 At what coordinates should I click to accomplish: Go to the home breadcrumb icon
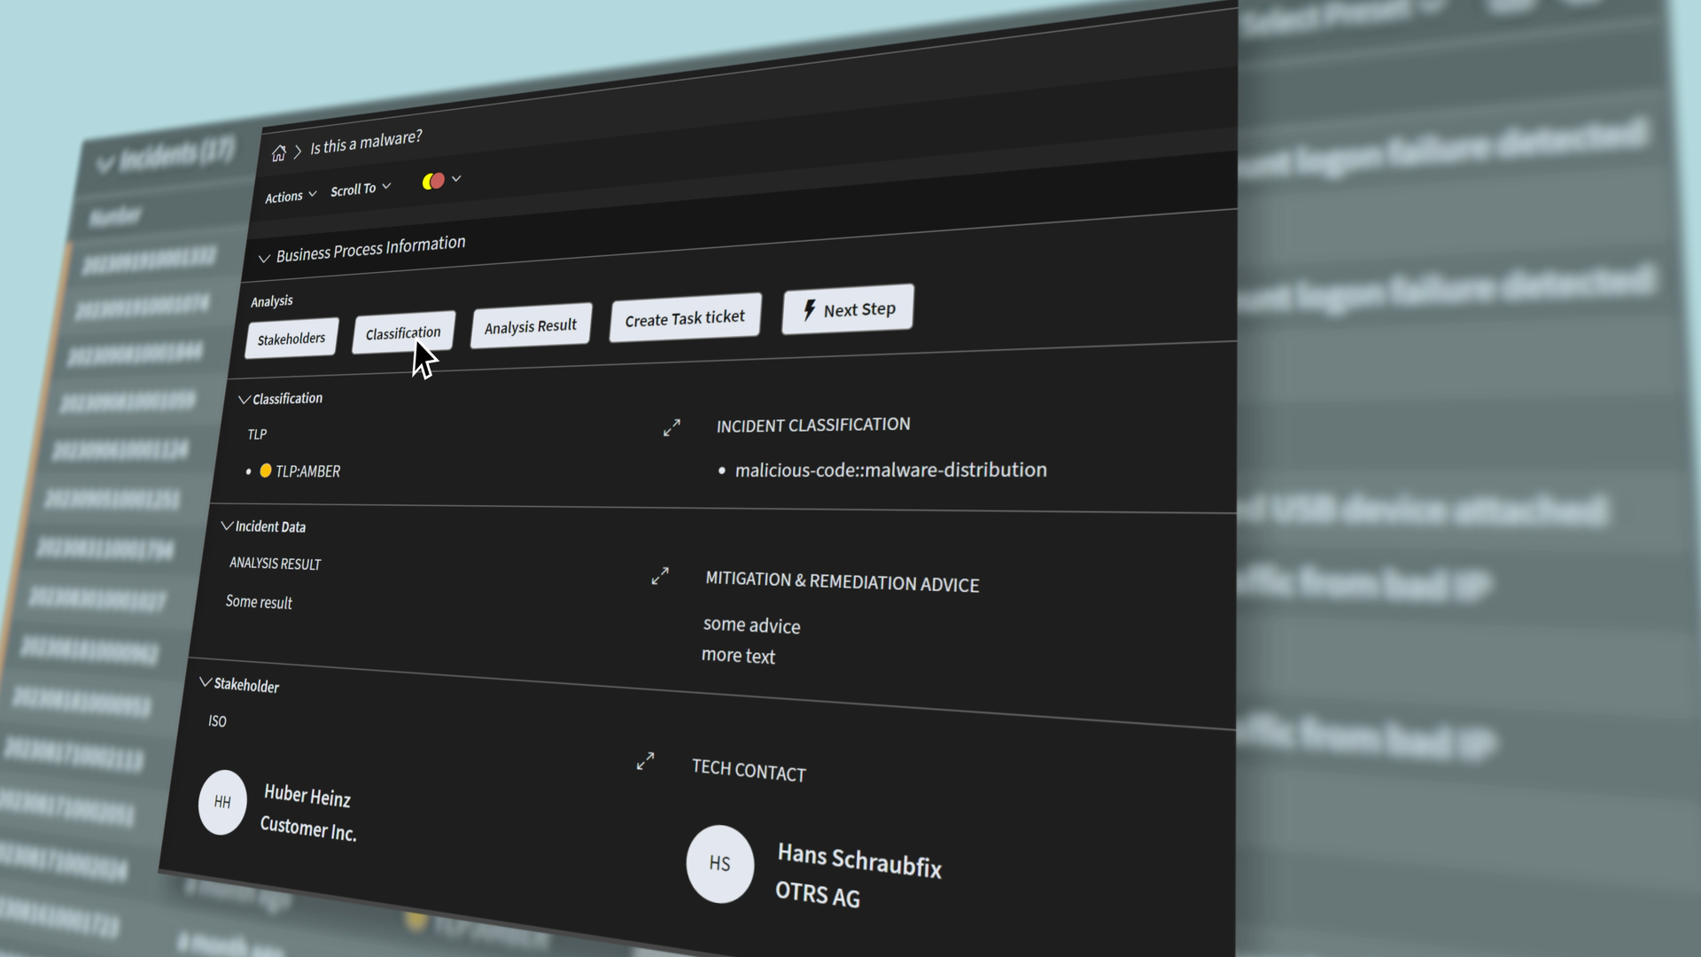click(x=278, y=153)
